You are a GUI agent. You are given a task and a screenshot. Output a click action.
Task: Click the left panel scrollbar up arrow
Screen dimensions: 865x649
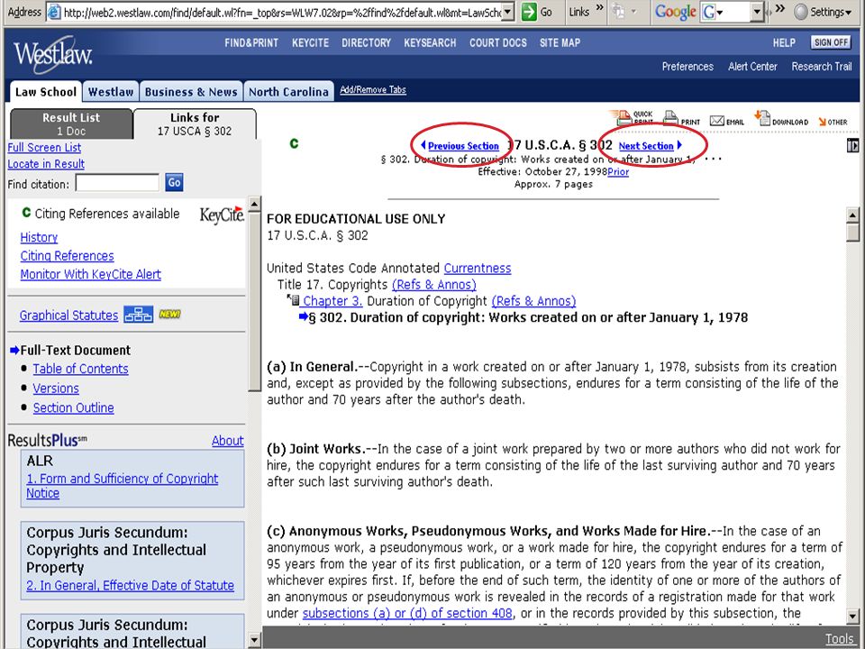[254, 205]
